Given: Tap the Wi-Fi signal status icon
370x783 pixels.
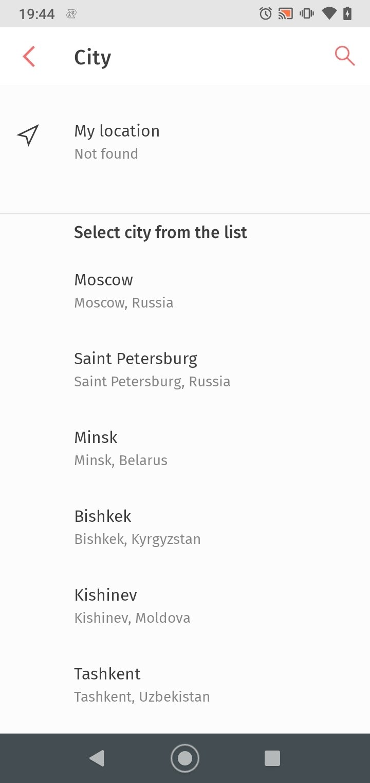Looking at the screenshot, I should [329, 13].
